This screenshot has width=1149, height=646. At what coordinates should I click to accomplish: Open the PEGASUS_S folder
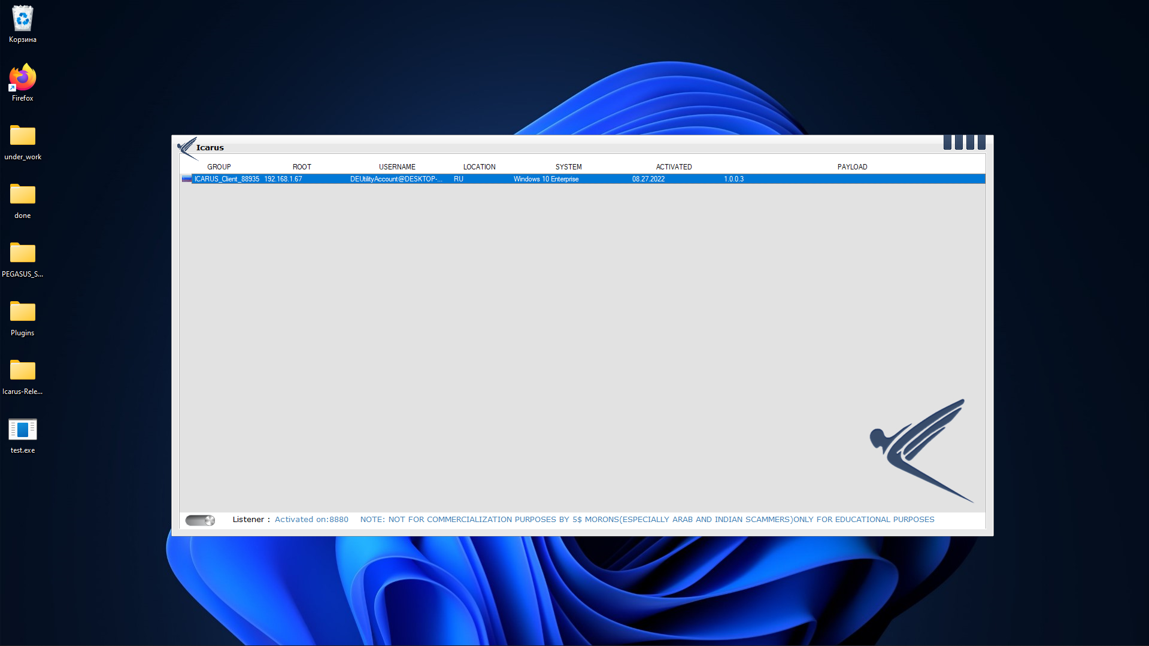click(x=22, y=253)
